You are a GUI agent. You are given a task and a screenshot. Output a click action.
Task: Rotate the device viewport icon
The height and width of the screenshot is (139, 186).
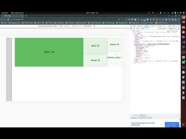coord(95,26)
